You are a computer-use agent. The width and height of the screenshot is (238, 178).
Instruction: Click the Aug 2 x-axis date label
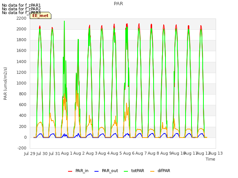(x=79, y=154)
